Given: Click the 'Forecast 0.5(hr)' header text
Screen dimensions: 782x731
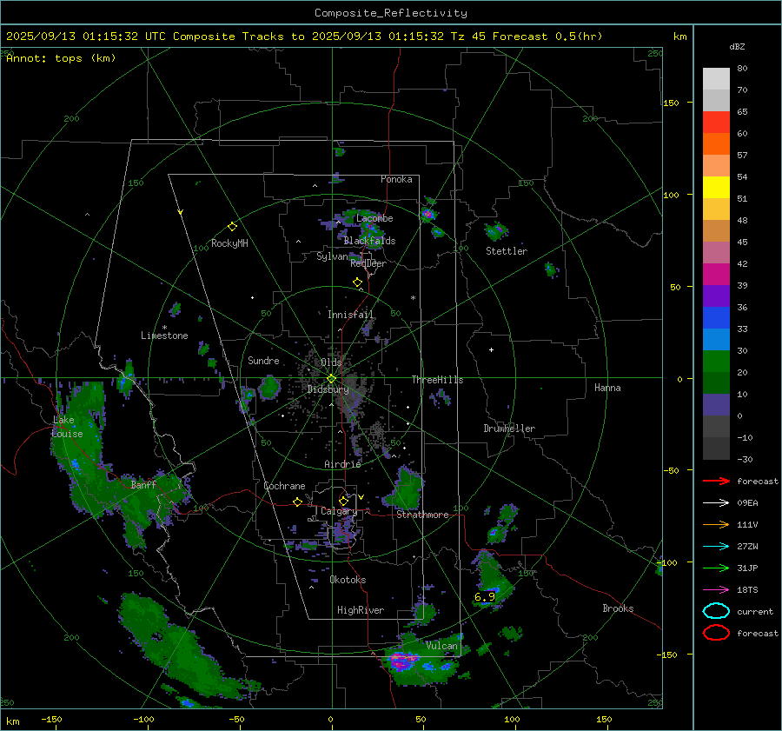Looking at the screenshot, I should click(x=547, y=37).
